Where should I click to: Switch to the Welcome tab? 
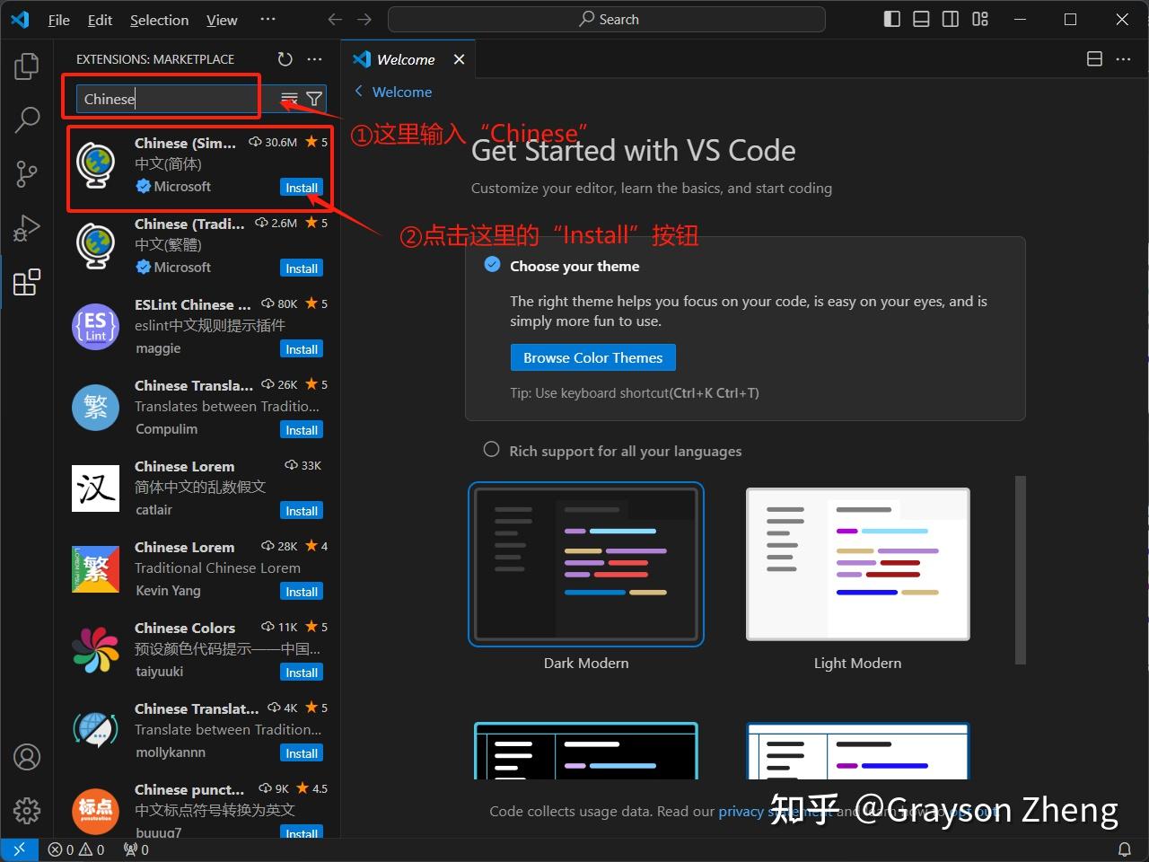point(406,58)
